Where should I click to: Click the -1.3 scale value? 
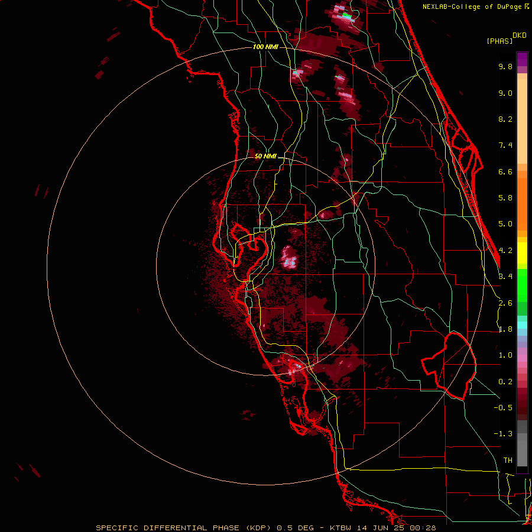pyautogui.click(x=503, y=434)
